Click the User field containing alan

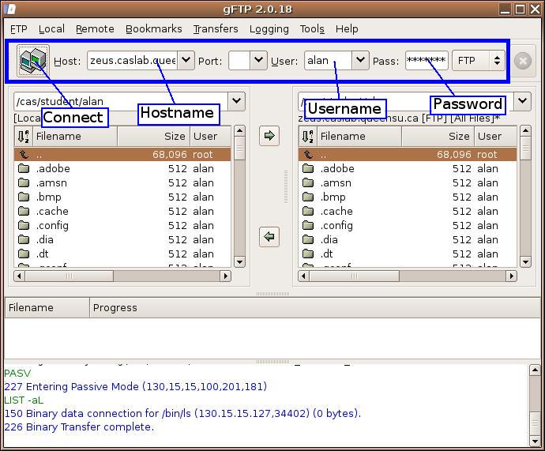pyautogui.click(x=328, y=61)
